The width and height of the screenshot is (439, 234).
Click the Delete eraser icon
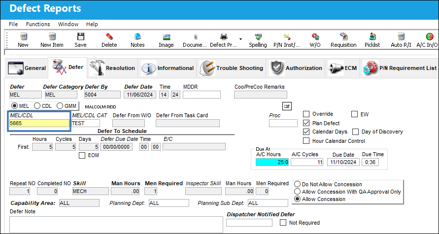[x=109, y=36]
